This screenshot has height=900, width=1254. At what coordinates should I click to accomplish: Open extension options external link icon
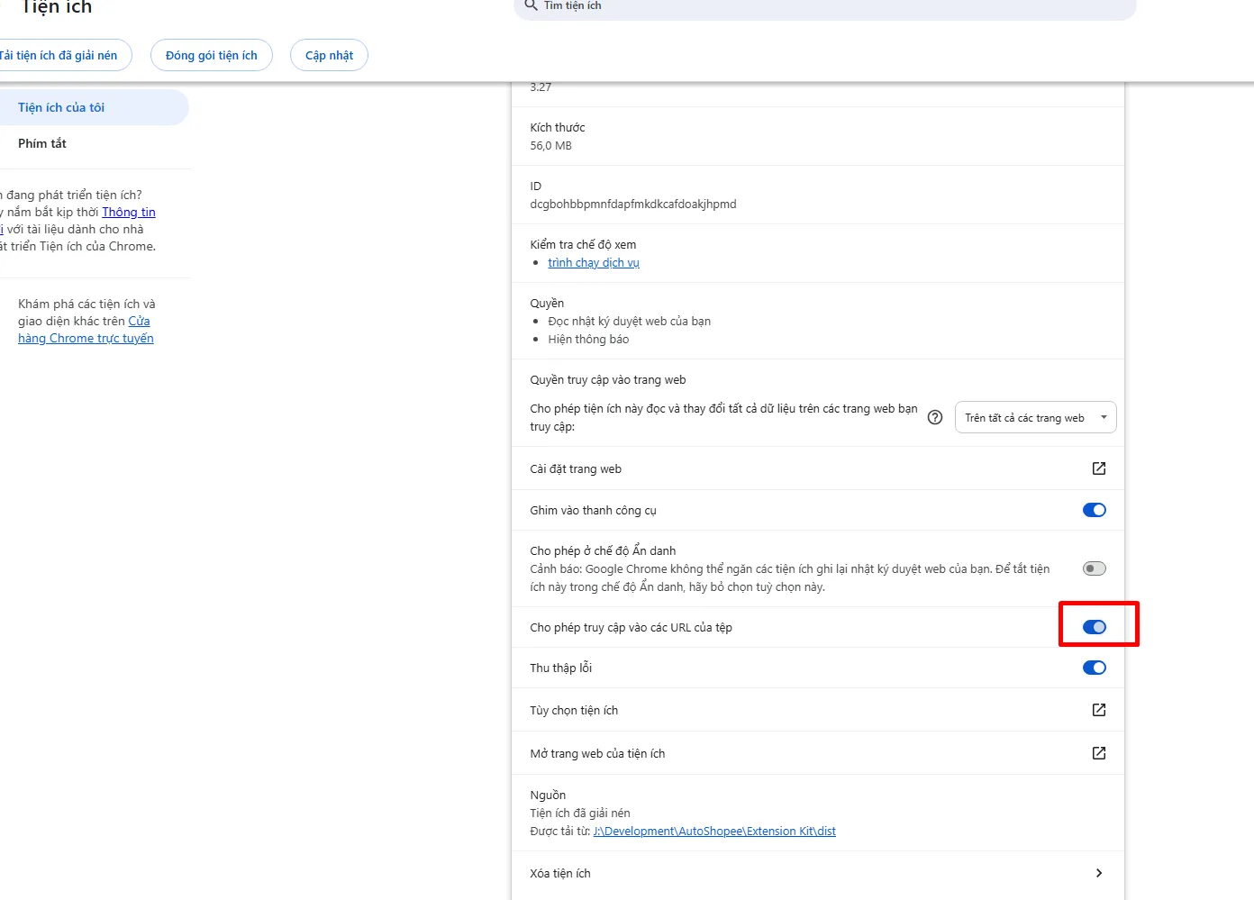[x=1098, y=710]
